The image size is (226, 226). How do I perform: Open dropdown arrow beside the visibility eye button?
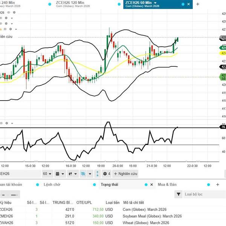[90, 174]
